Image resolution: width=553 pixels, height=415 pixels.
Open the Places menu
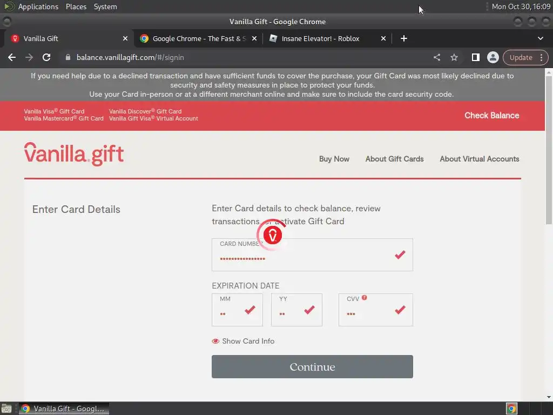point(76,6)
